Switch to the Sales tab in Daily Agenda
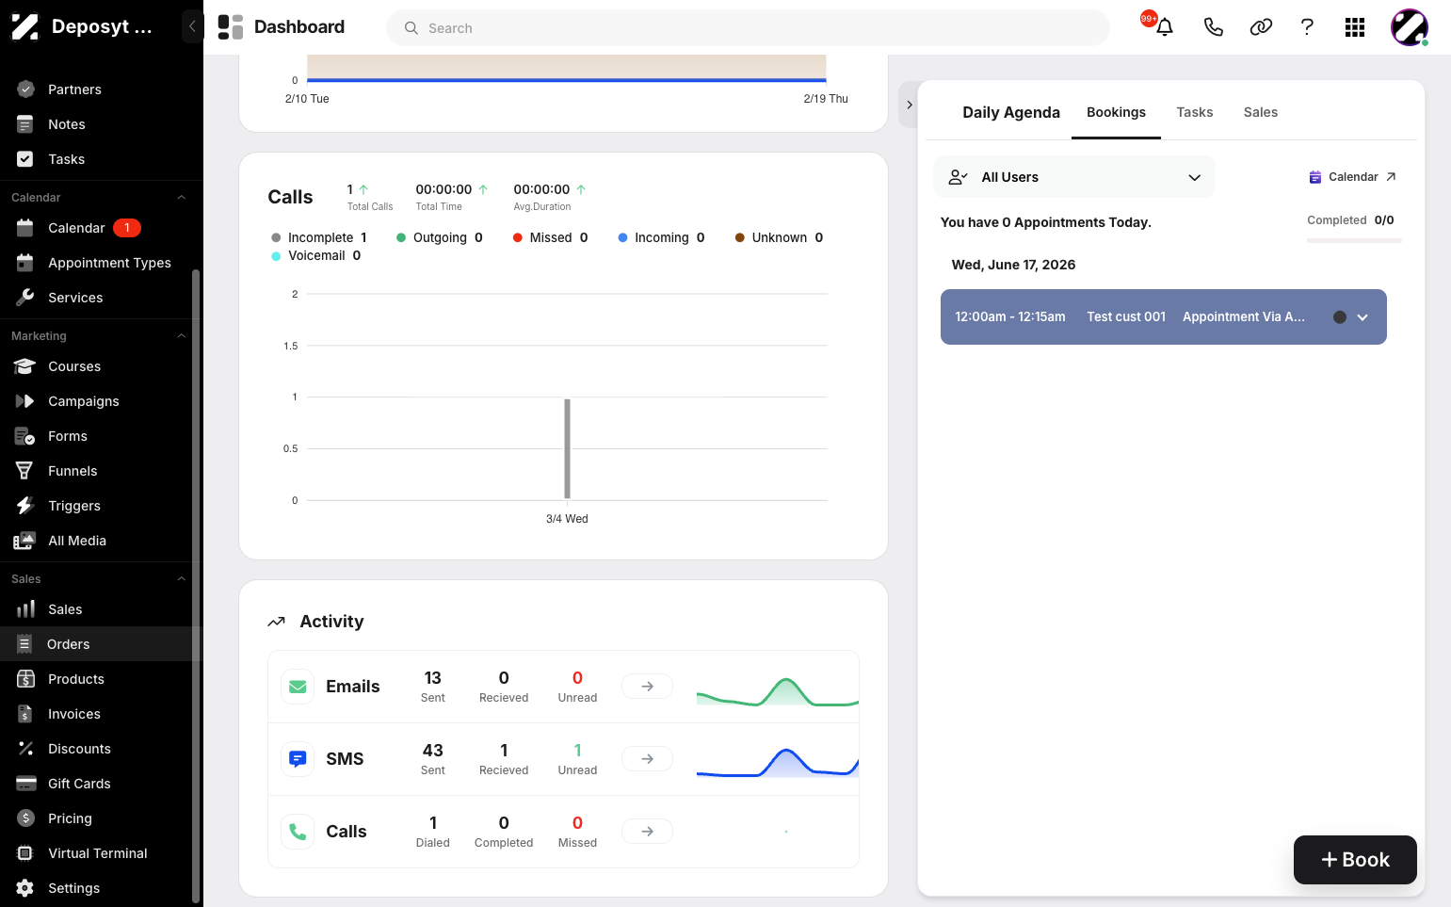 click(1261, 112)
